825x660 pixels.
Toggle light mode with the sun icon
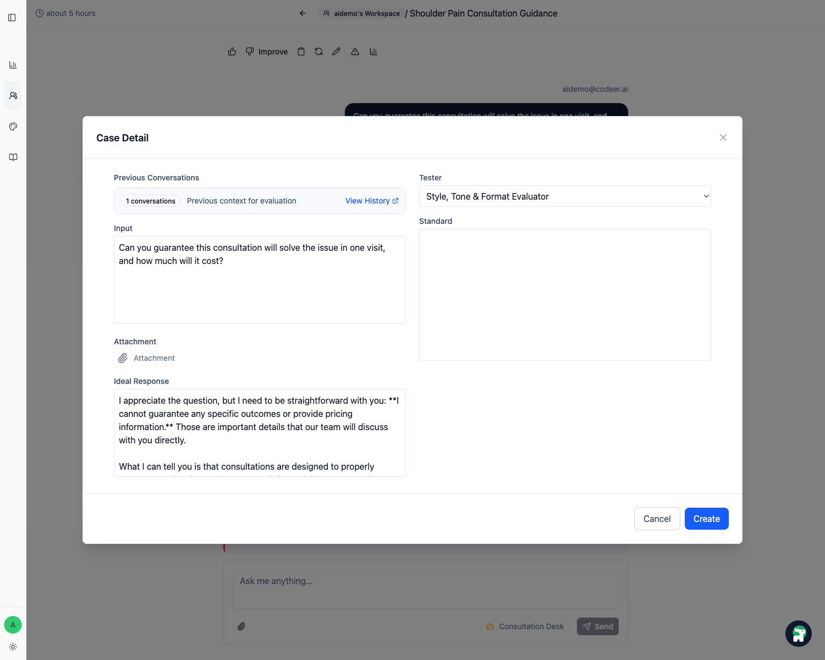click(x=13, y=646)
